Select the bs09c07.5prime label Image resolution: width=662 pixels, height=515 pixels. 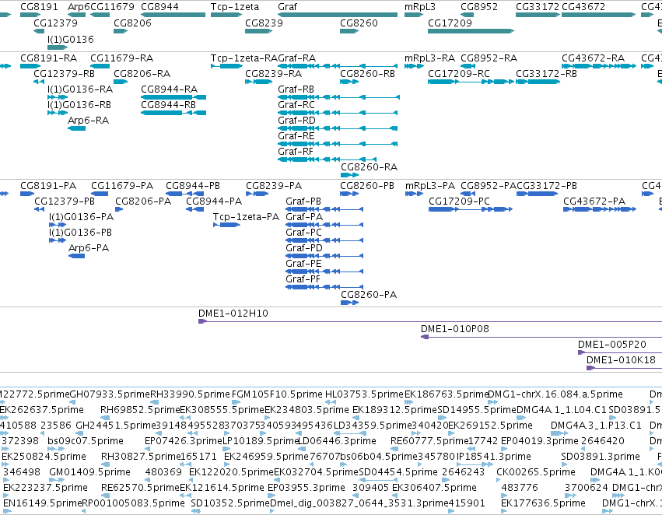pyautogui.click(x=86, y=441)
